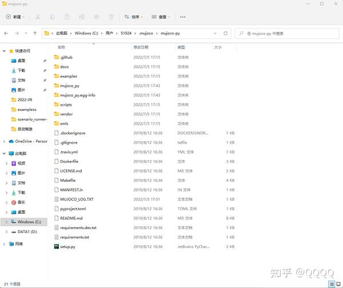Viewport: 343px width, 288px height.
Task: Open the 新建 (New) dropdown button
Action: 15,17
